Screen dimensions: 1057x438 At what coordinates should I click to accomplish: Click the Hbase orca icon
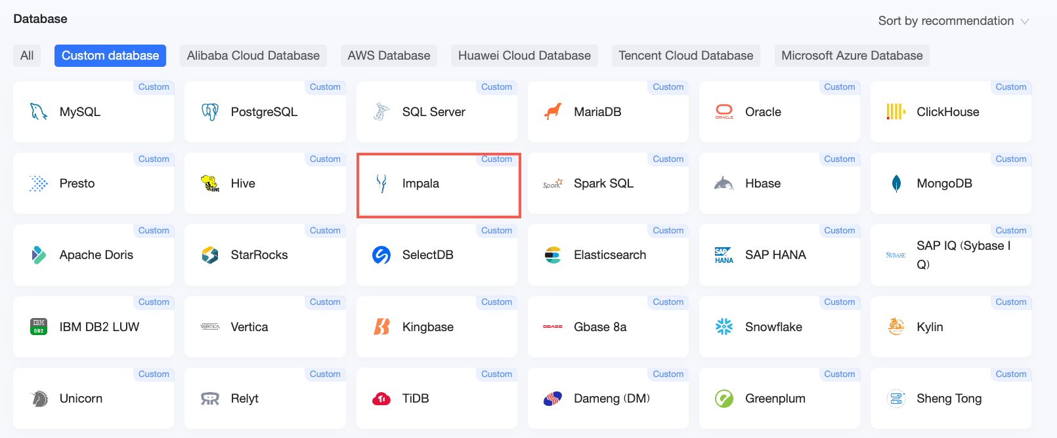tap(724, 184)
